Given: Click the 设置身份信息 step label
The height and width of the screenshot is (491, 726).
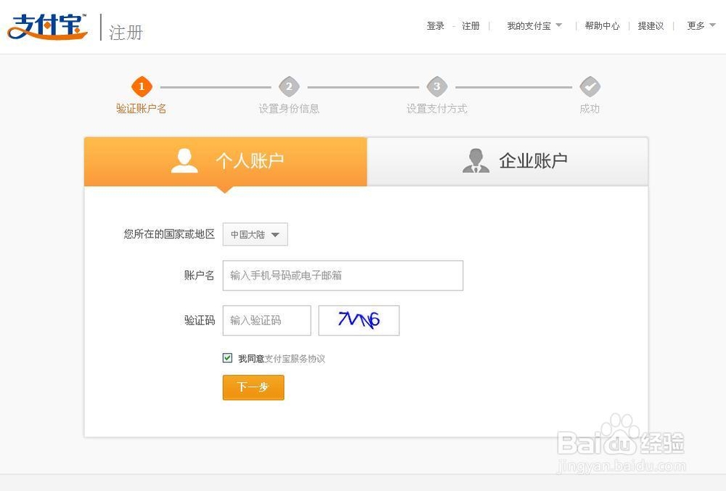Looking at the screenshot, I should [289, 109].
